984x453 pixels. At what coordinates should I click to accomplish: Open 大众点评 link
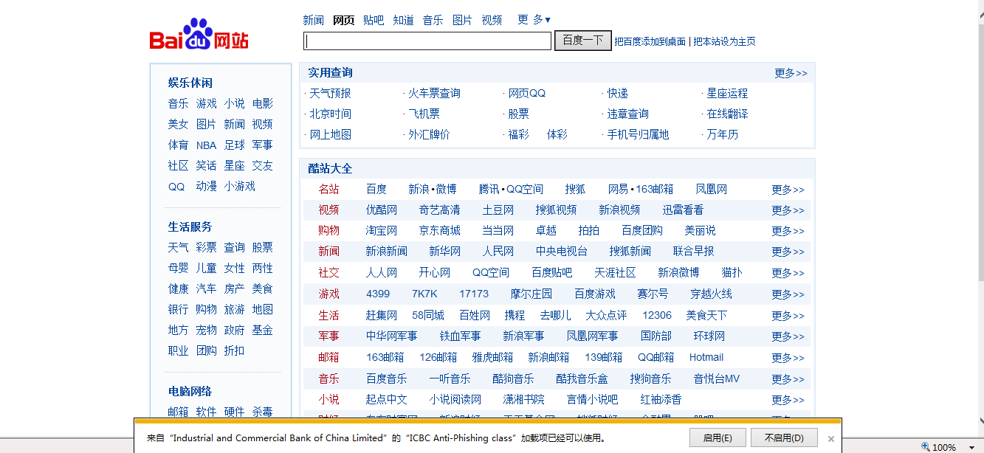607,316
